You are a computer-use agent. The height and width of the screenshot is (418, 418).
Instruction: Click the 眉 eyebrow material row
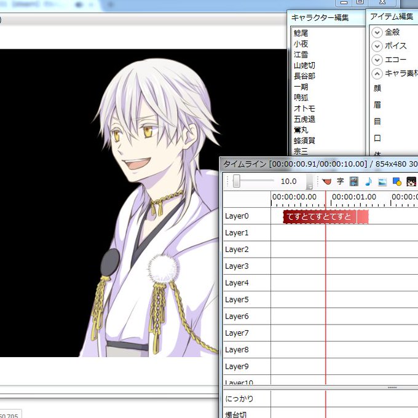point(377,104)
